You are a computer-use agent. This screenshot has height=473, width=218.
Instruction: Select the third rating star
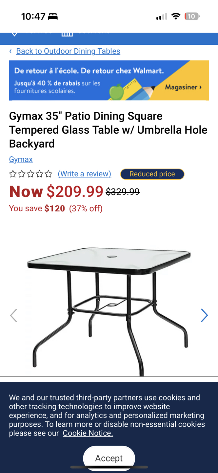[30, 174]
